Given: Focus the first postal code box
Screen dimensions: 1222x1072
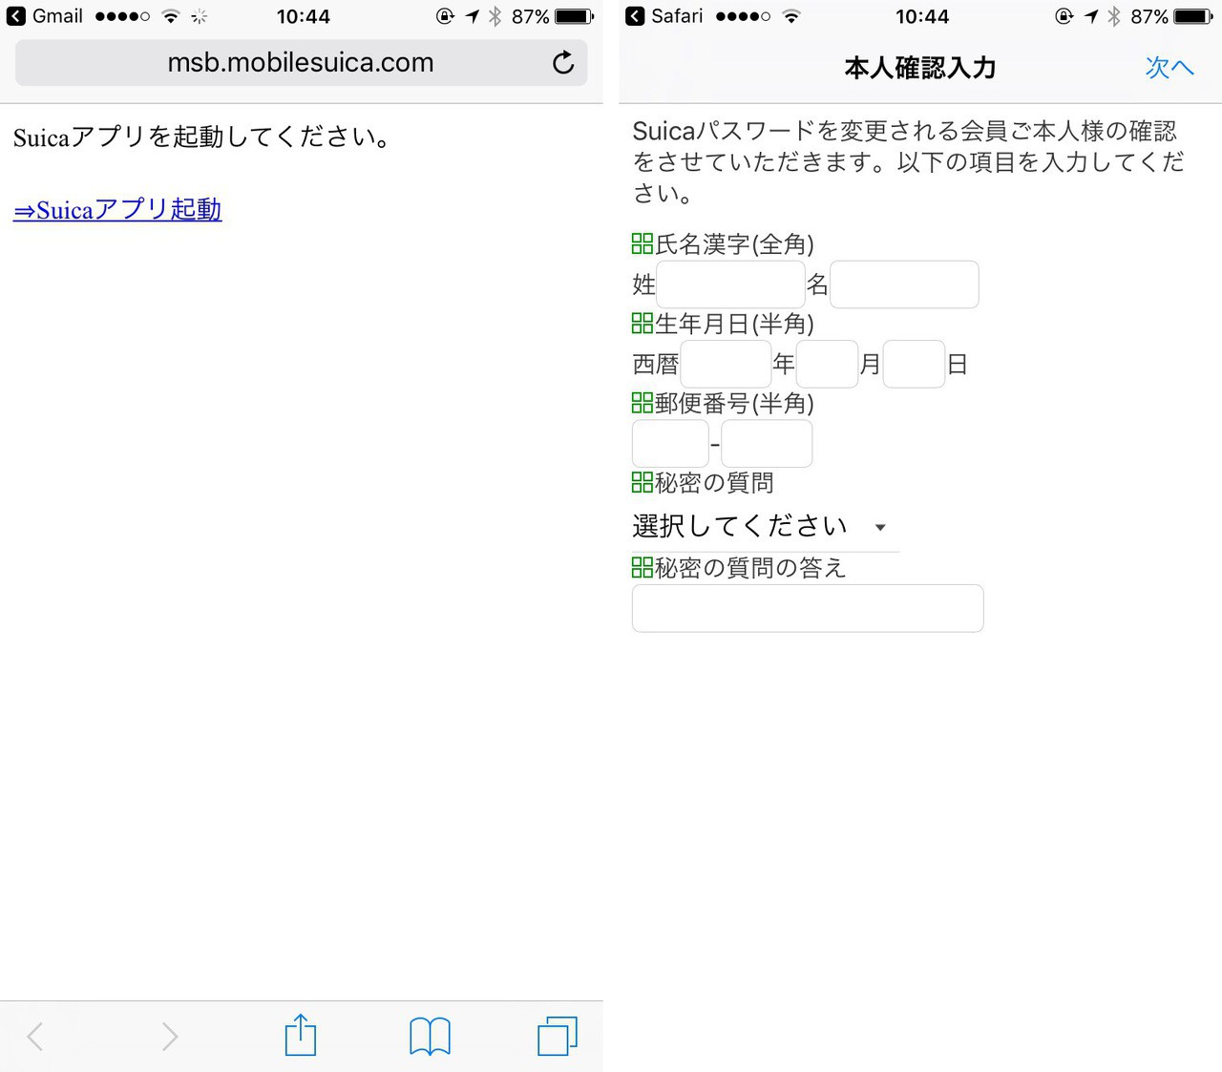Looking at the screenshot, I should point(670,444).
